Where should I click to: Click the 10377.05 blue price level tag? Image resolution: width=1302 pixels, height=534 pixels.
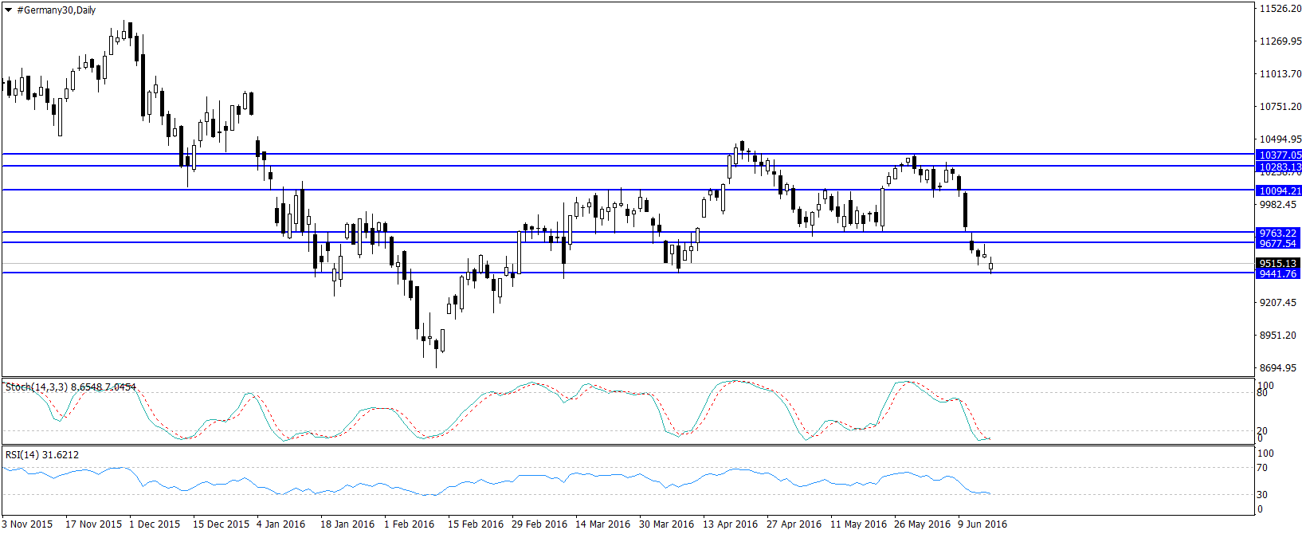(x=1280, y=155)
